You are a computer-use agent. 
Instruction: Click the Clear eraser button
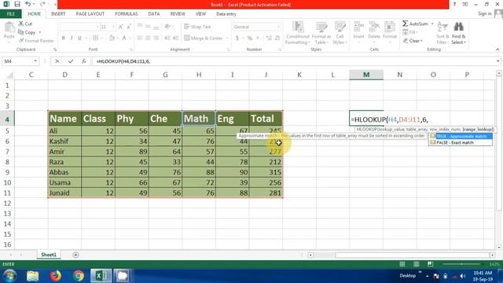pos(413,41)
